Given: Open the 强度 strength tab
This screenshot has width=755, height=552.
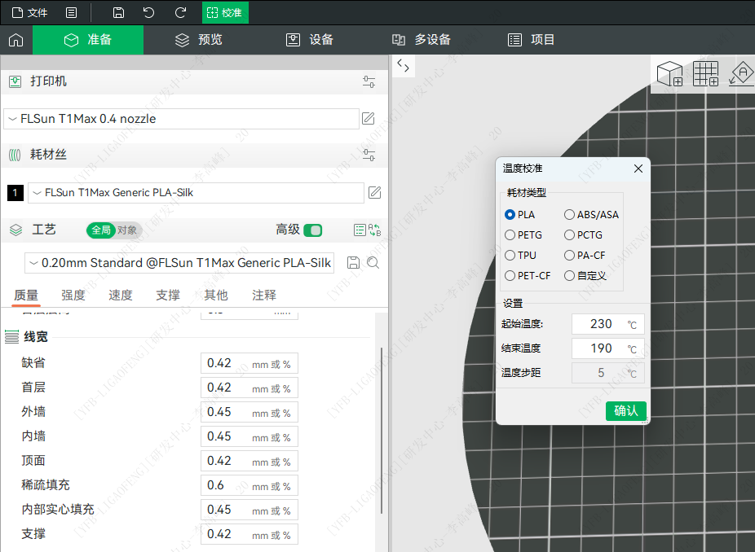Looking at the screenshot, I should tap(73, 295).
